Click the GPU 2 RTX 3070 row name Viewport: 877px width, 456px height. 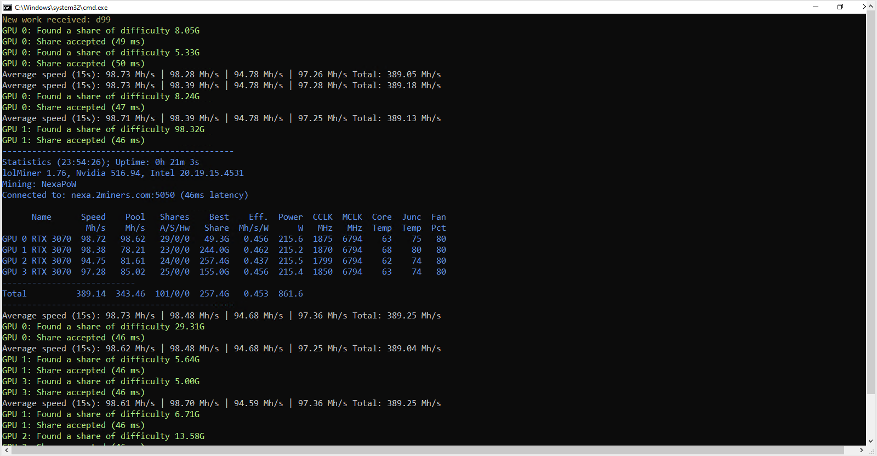tap(37, 261)
